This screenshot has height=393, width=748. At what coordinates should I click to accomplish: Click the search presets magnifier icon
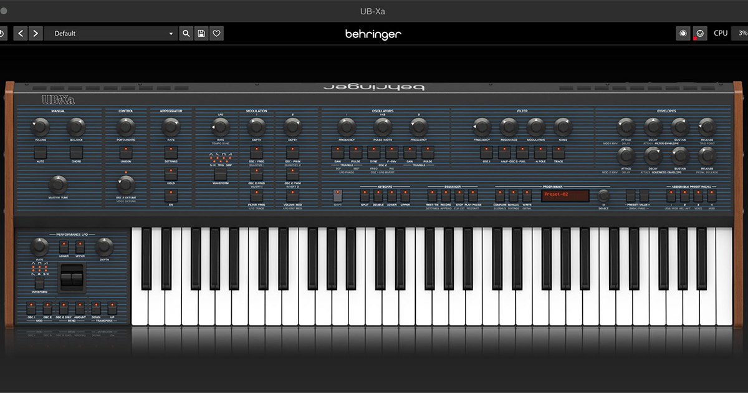186,34
